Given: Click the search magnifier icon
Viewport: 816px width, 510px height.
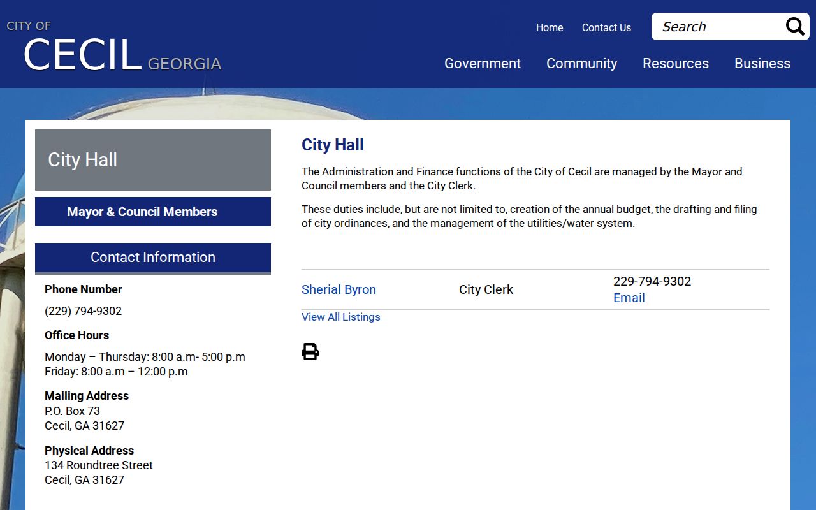Looking at the screenshot, I should click(x=795, y=27).
